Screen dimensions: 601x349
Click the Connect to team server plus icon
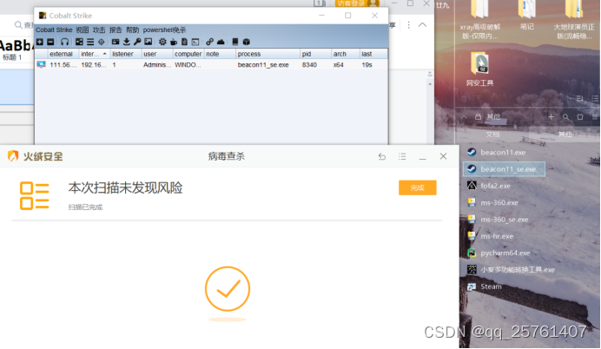40,42
